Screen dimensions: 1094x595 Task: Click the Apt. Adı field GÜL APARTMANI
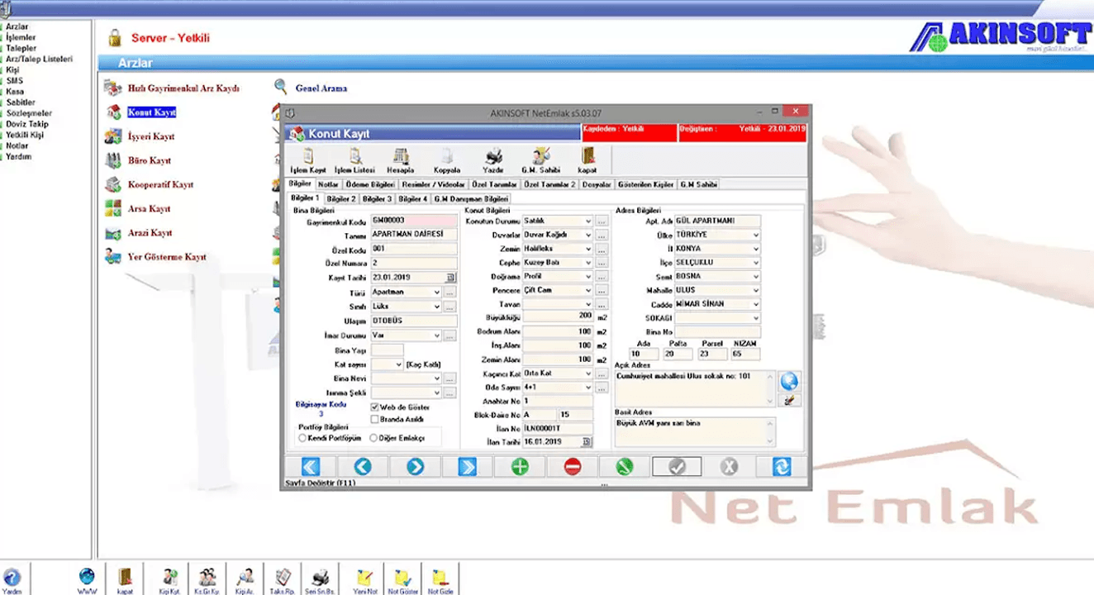pyautogui.click(x=717, y=221)
